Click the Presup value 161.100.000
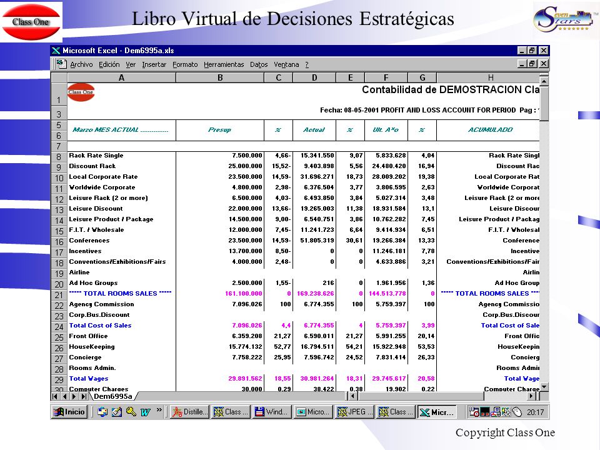The image size is (600, 450). [243, 294]
